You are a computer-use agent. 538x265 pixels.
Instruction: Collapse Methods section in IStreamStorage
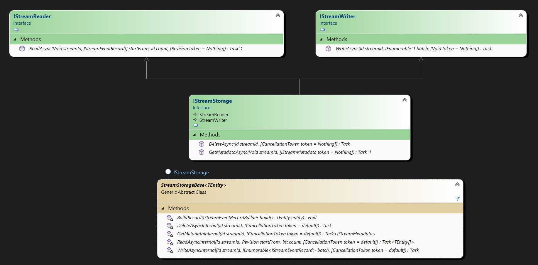pyautogui.click(x=194, y=135)
